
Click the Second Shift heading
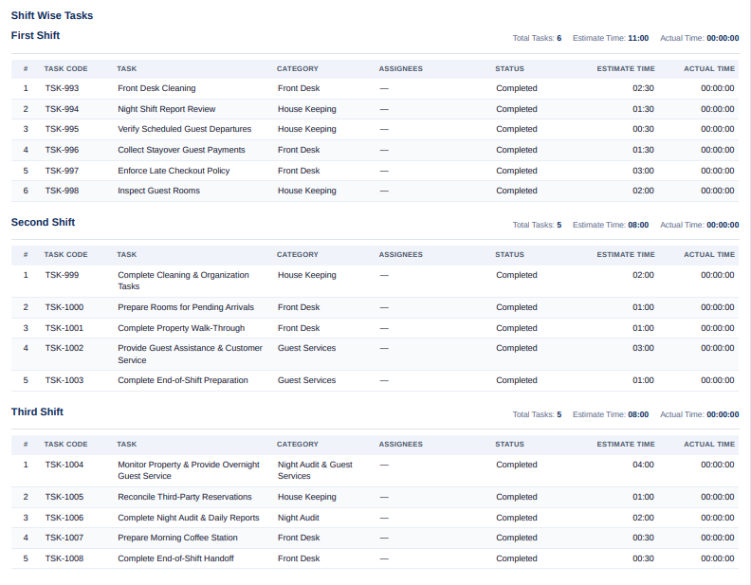(43, 222)
